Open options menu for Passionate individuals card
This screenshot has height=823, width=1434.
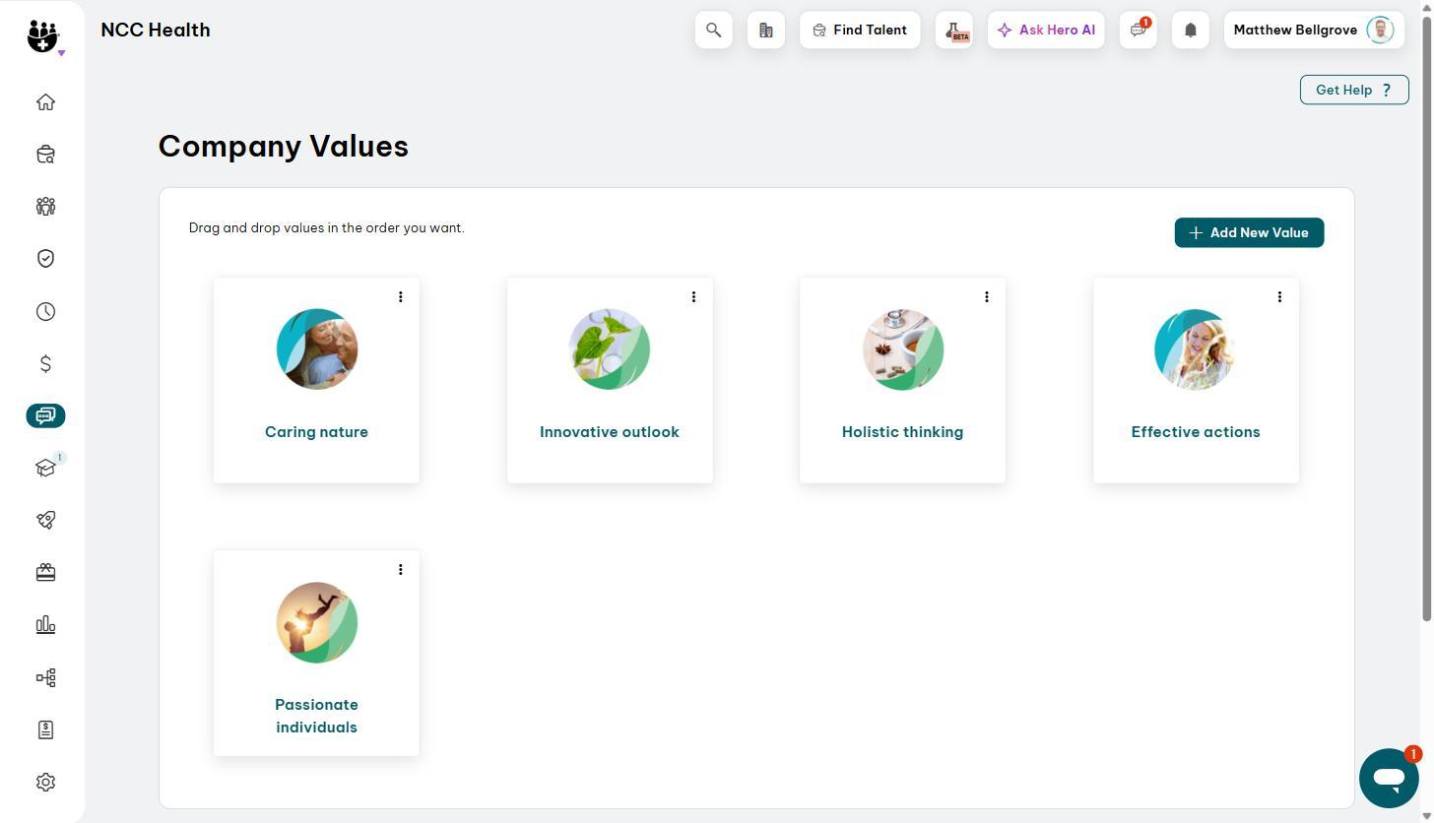pos(400,570)
